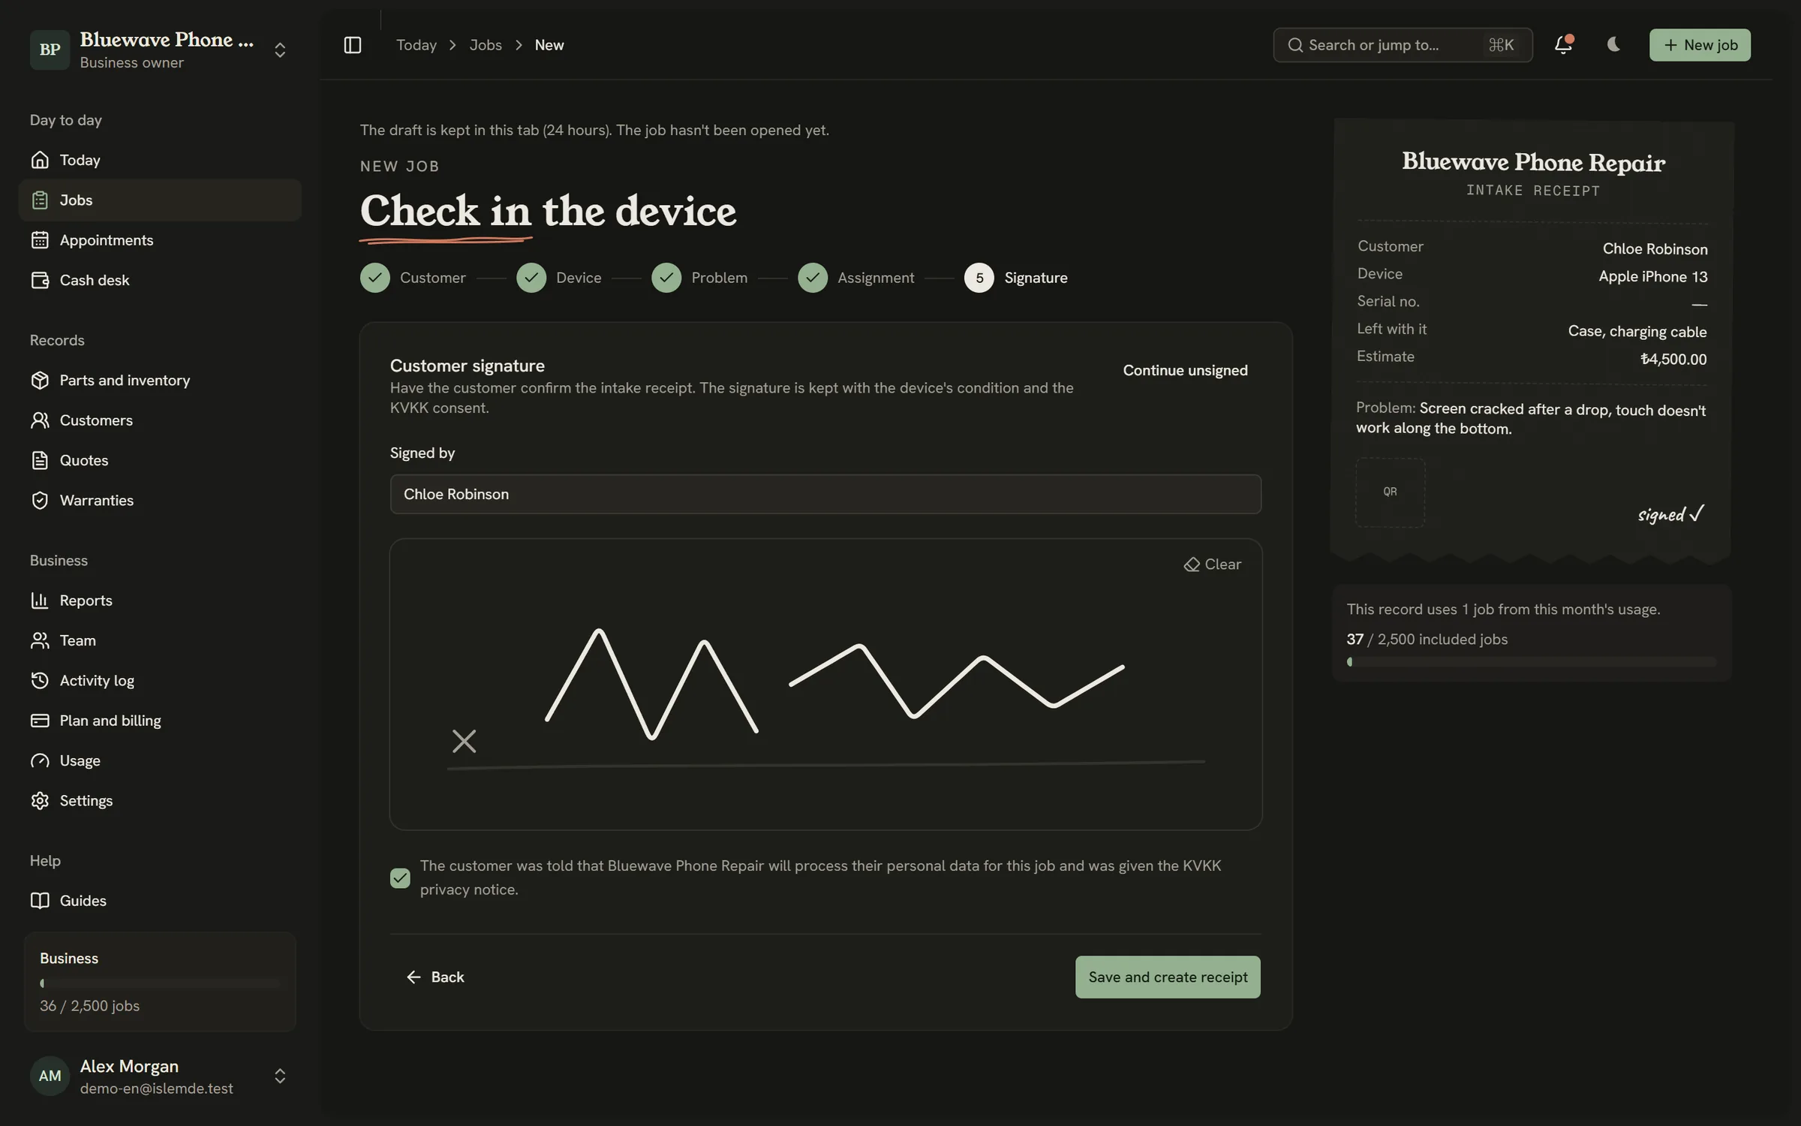Click the signature drawing canvas
The image size is (1801, 1126).
pyautogui.click(x=825, y=684)
